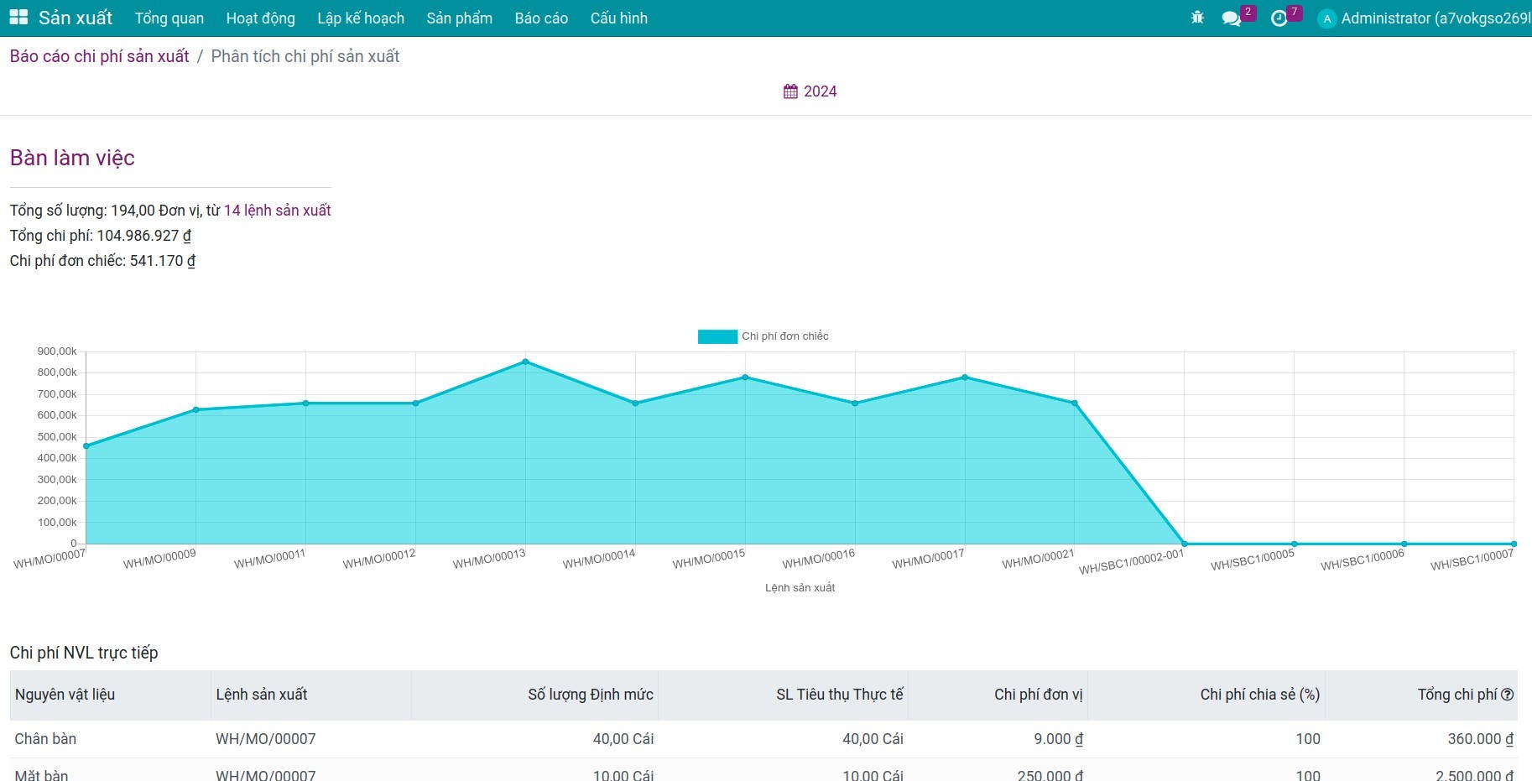Open the Hoạt động menu
Screen dimensions: 1532x781
[261, 18]
